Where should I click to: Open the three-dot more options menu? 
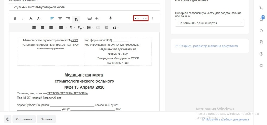pyautogui.click(x=153, y=18)
